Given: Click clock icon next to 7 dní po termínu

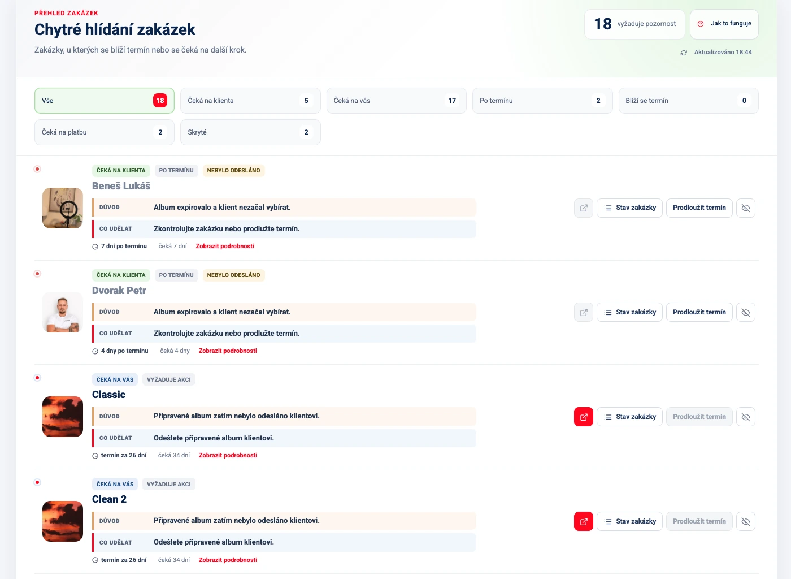Looking at the screenshot, I should pos(95,247).
